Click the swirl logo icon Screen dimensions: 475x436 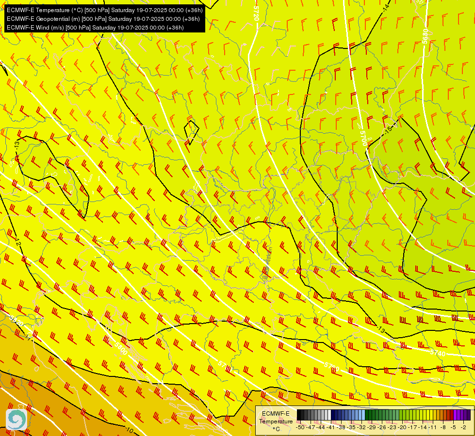(x=16, y=420)
